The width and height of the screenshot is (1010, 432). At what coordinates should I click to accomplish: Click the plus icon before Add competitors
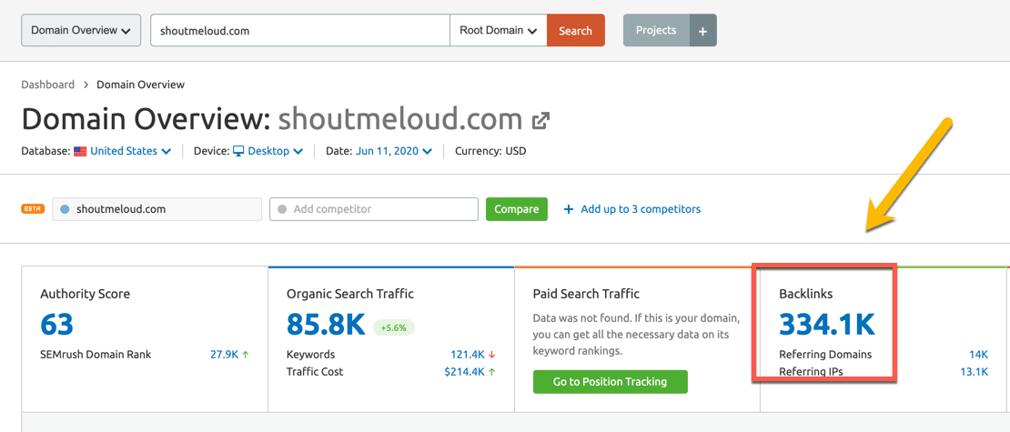(x=569, y=209)
